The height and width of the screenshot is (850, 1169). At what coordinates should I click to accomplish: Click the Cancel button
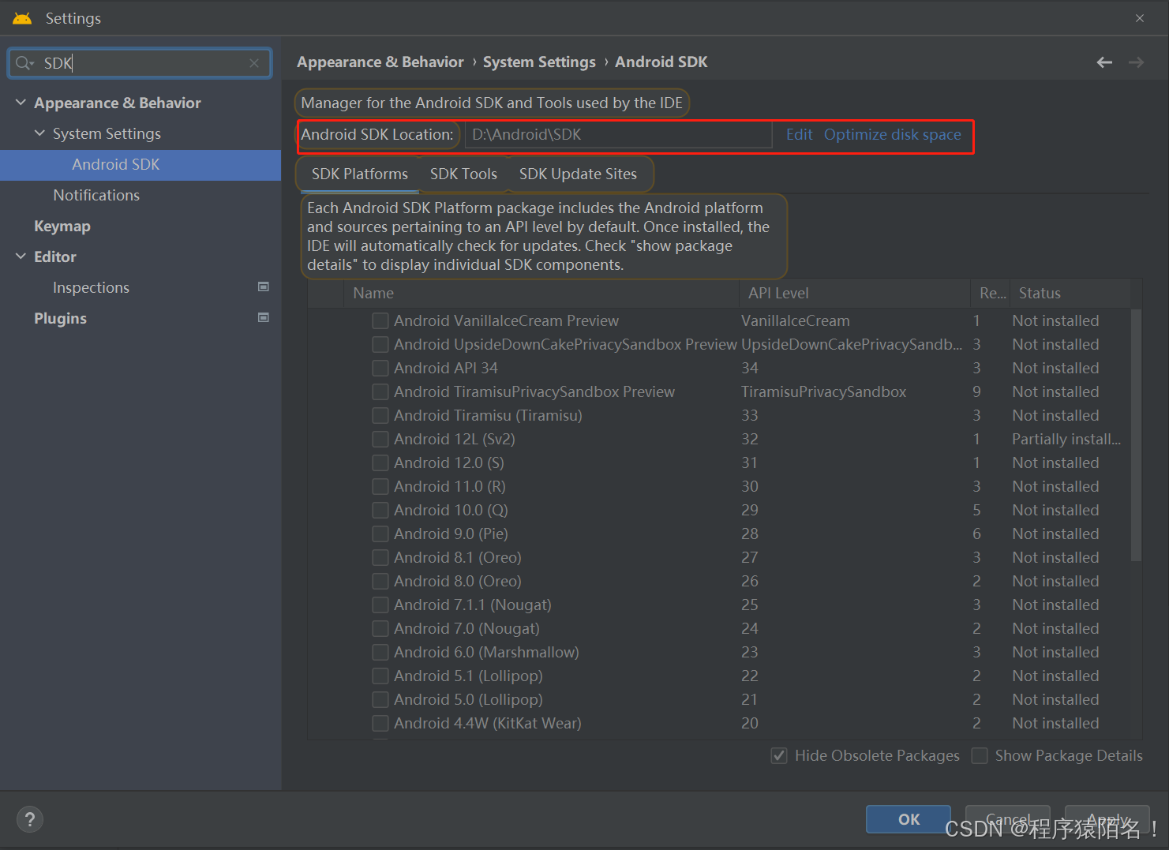(x=1008, y=819)
